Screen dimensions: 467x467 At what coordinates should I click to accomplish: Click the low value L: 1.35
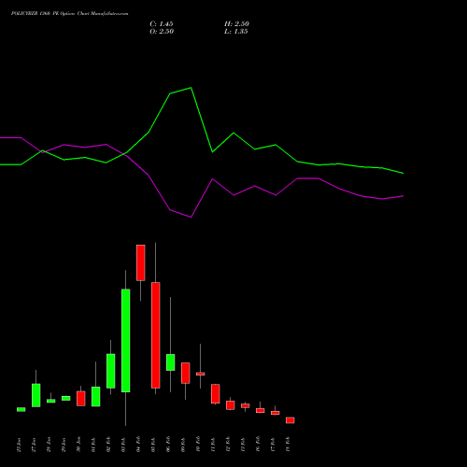[236, 32]
